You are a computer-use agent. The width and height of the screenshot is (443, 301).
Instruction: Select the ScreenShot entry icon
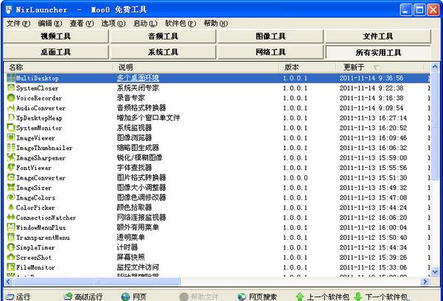[x=11, y=258]
